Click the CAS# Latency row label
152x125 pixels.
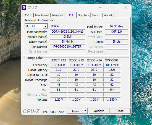(x=38, y=70)
